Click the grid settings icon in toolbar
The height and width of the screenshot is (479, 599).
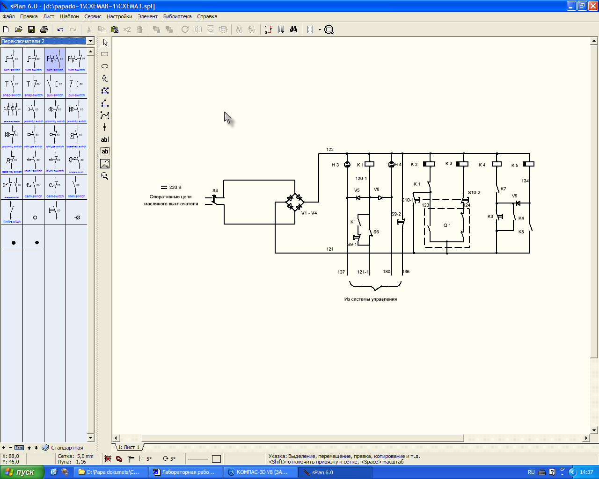click(310, 29)
